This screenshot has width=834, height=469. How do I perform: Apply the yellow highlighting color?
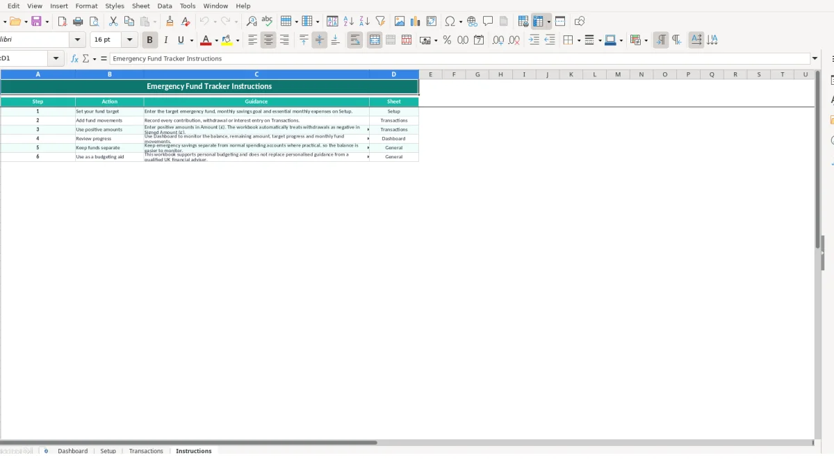click(227, 40)
